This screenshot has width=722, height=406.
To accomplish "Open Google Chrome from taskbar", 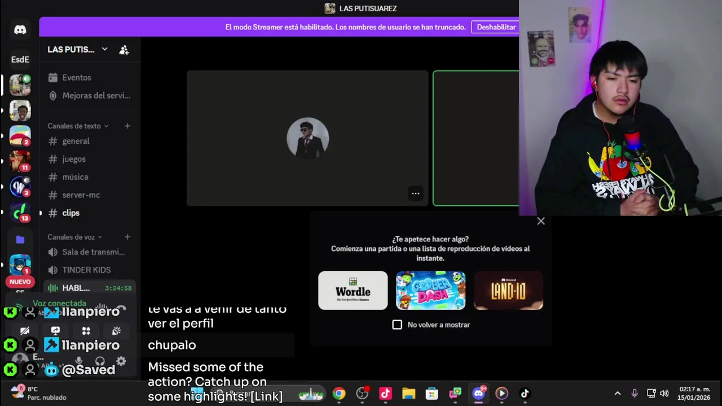I will click(x=339, y=394).
